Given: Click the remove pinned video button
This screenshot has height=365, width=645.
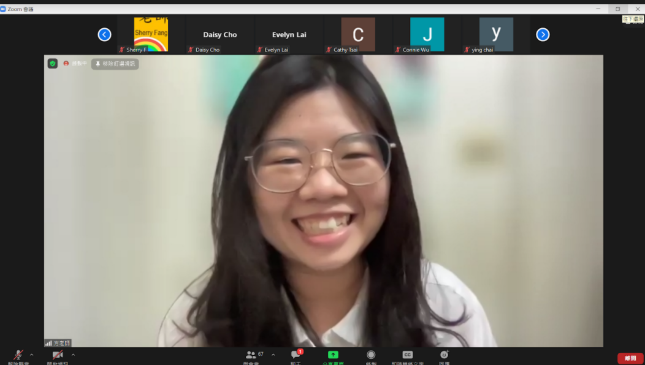Looking at the screenshot, I should [x=115, y=64].
